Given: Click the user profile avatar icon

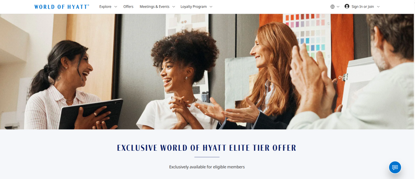Looking at the screenshot, I should 347,6.
